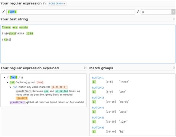Image resolution: width=176 pixels, height=137 pixels.
Task: Click the 'one' highlighted word in quantifier text
Action: (x=46, y=91)
